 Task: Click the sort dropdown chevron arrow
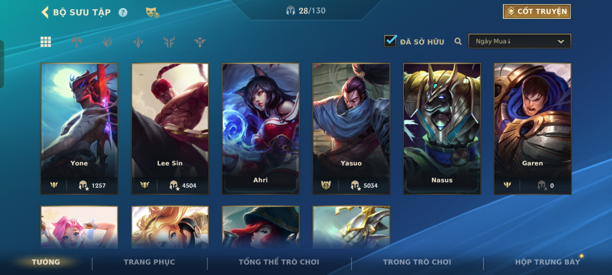coord(561,42)
